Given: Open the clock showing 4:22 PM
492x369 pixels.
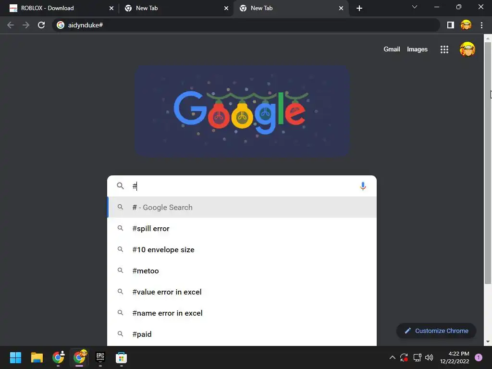Looking at the screenshot, I should [455, 357].
